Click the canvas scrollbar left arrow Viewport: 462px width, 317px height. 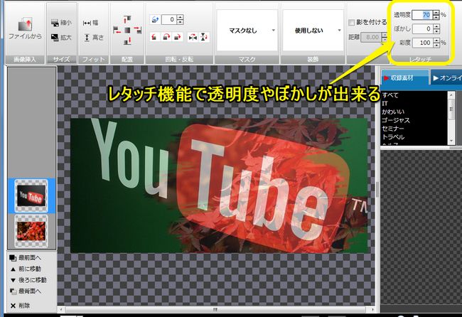[60, 310]
